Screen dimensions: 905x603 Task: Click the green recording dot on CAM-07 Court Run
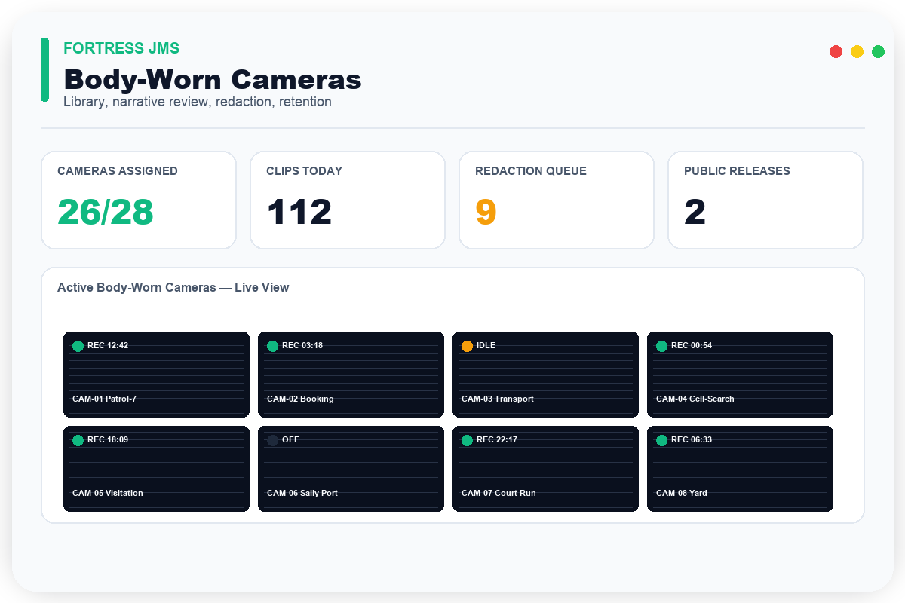(467, 440)
